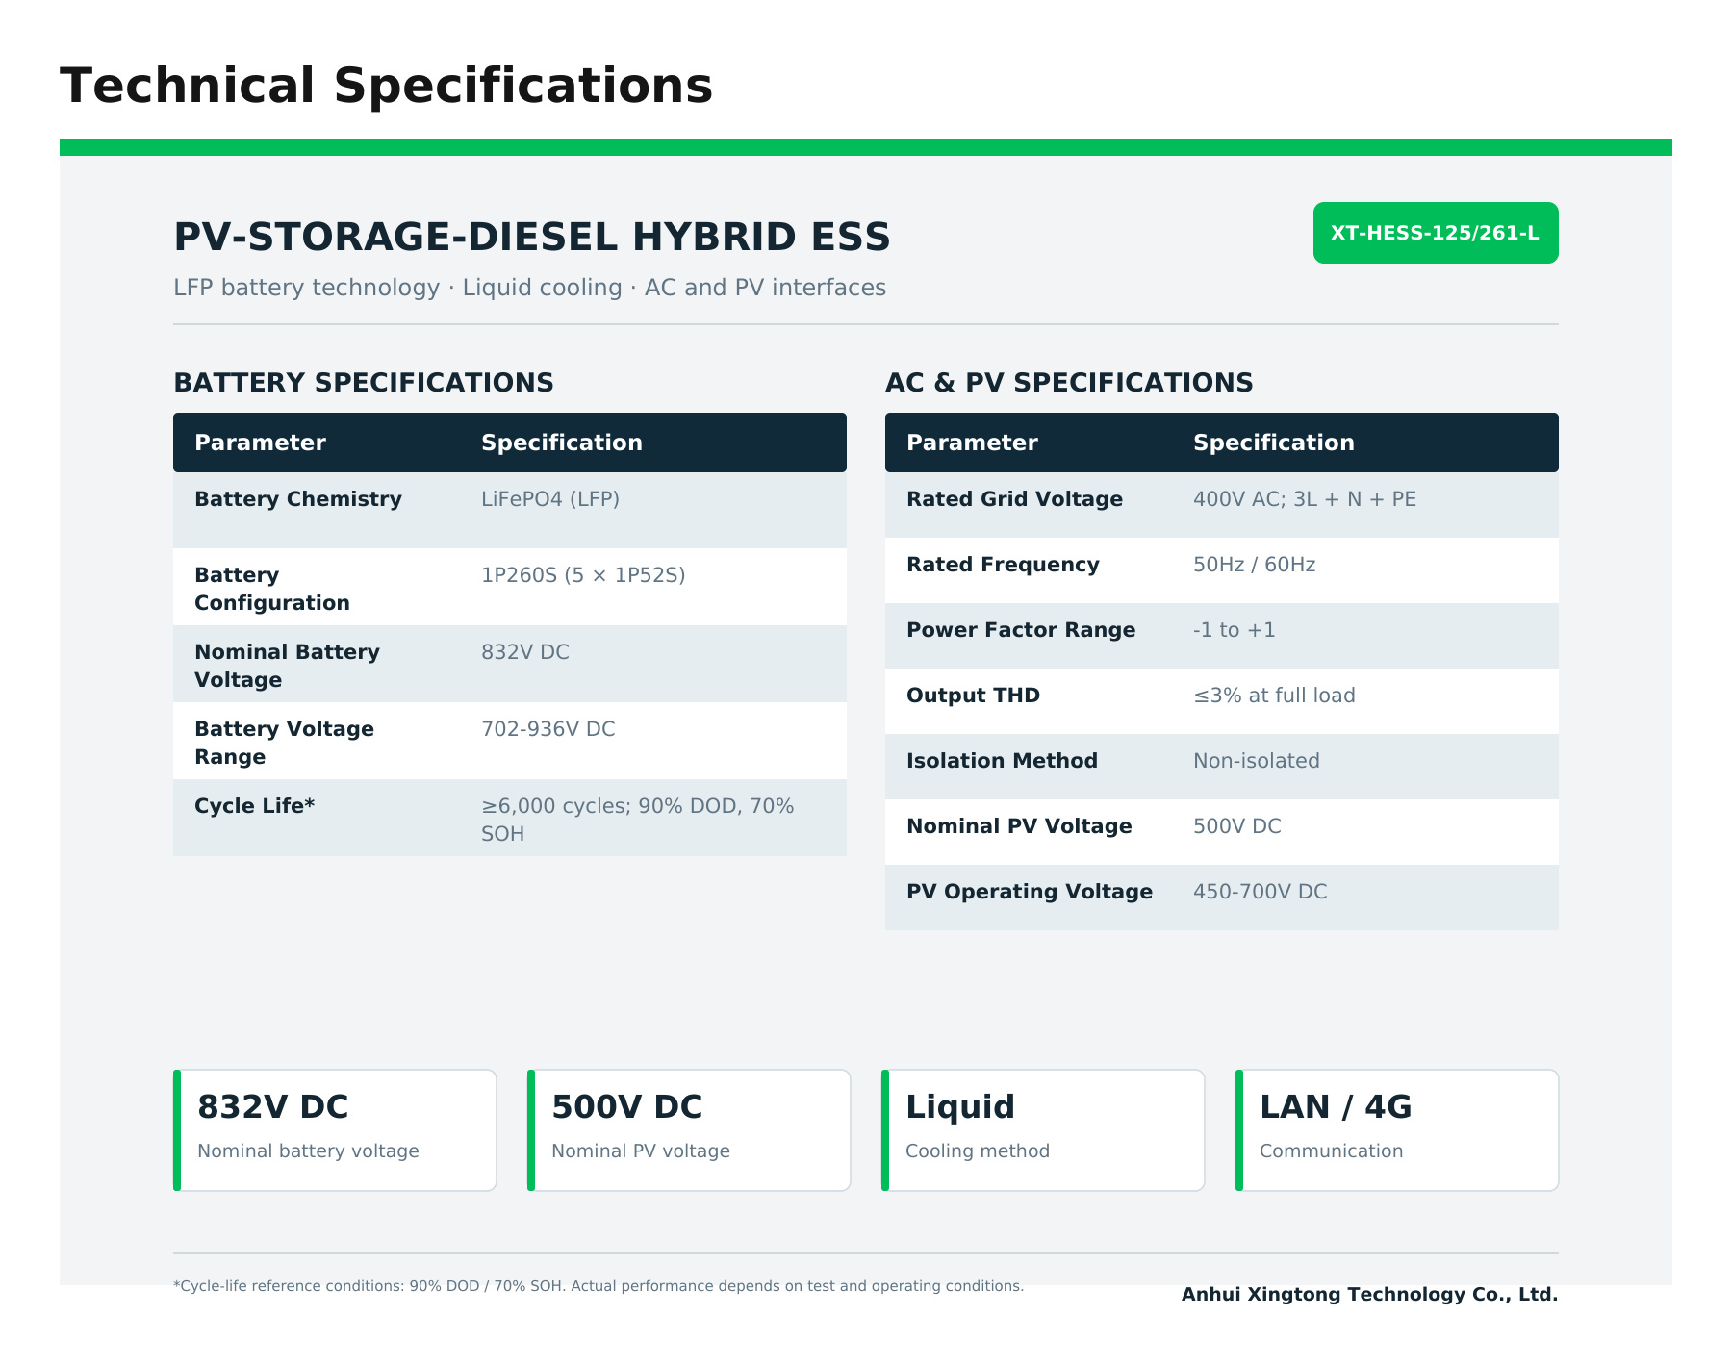Select the 'Nominal Battery Voltage' row label
Viewport: 1732px width, 1366px height.
[x=287, y=666]
